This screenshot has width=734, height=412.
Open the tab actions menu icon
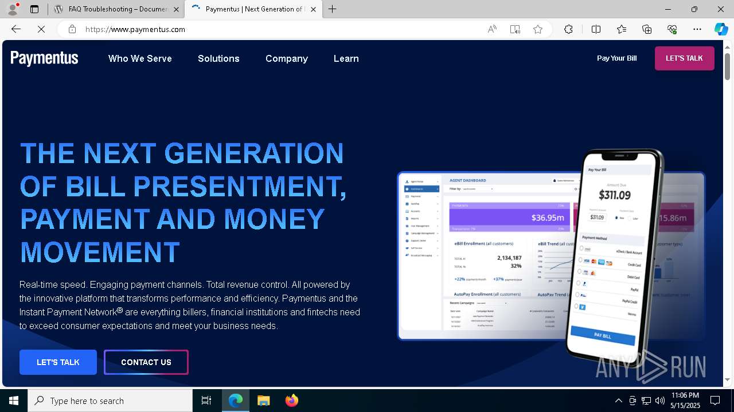tap(34, 9)
